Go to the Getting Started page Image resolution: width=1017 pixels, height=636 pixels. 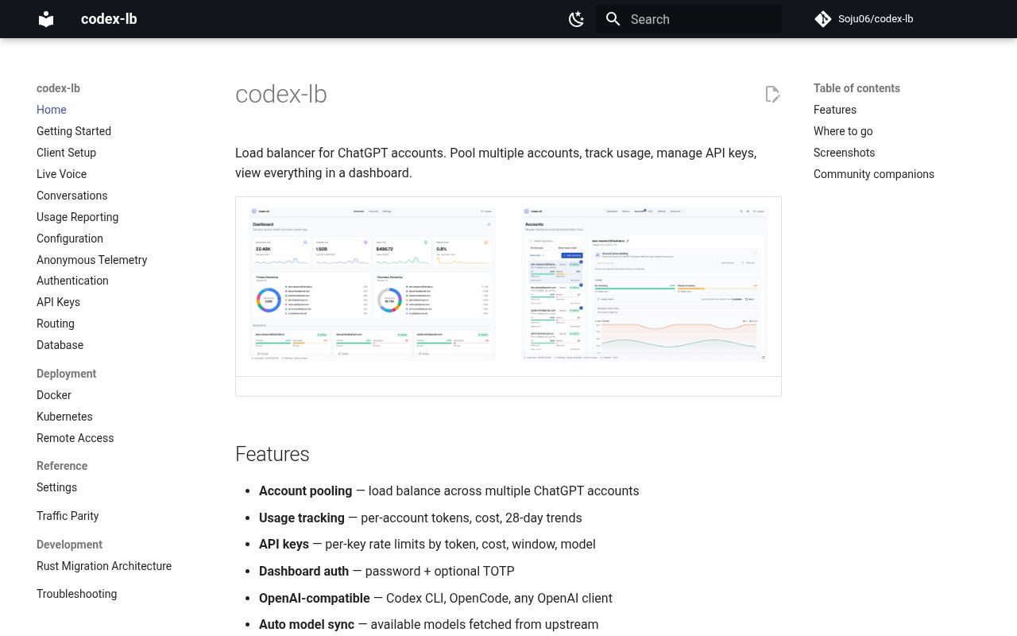point(74,131)
